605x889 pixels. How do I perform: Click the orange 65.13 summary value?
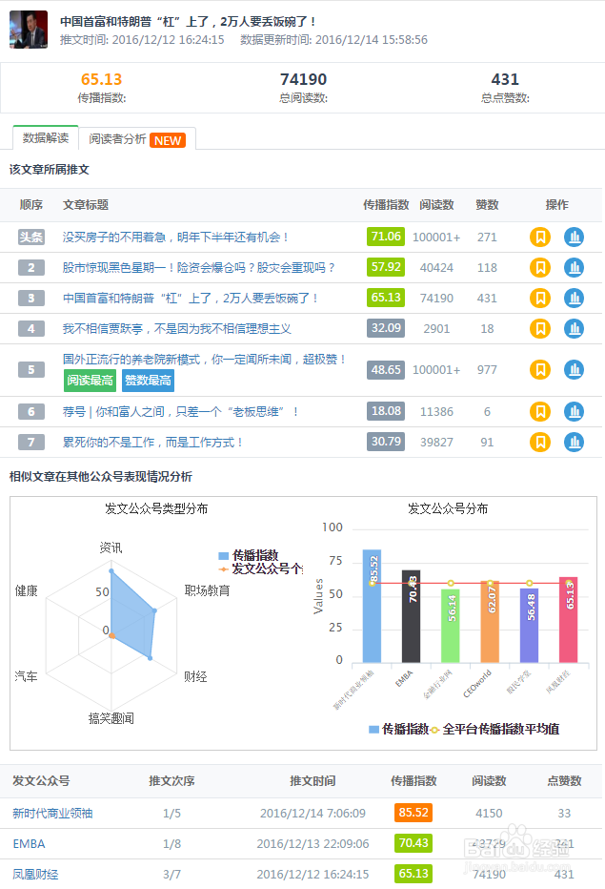pyautogui.click(x=101, y=79)
